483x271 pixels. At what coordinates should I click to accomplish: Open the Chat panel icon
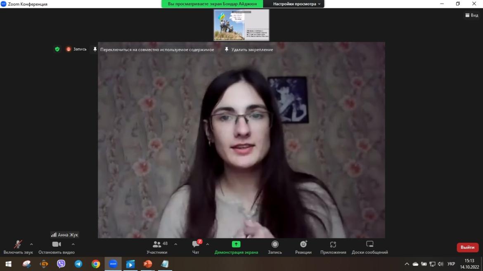tap(196, 244)
